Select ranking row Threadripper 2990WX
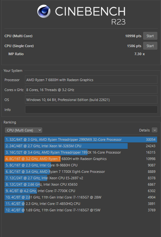161x237 pixels. 81,140
